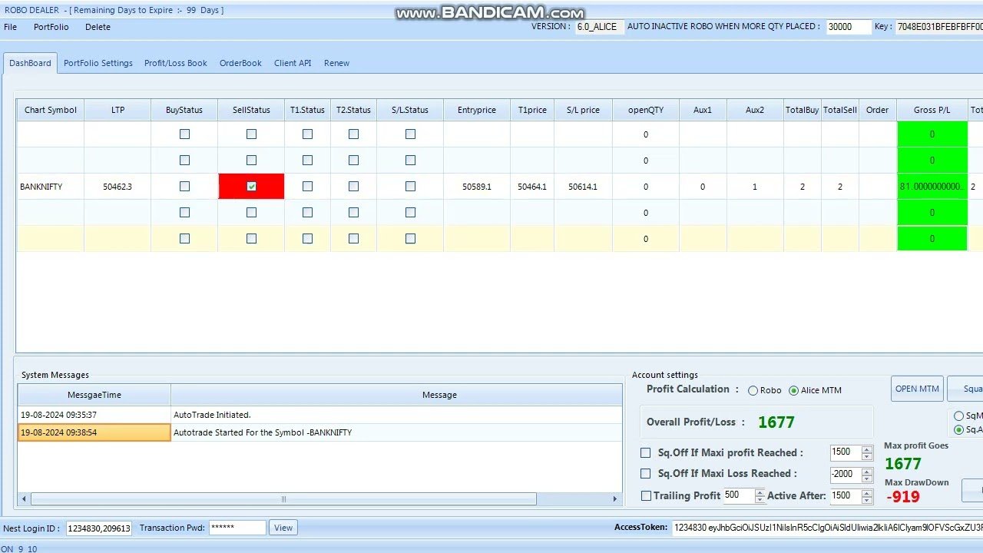This screenshot has width=983, height=553.
Task: Click the System Messages scroll-right arrow
Action: [x=614, y=499]
